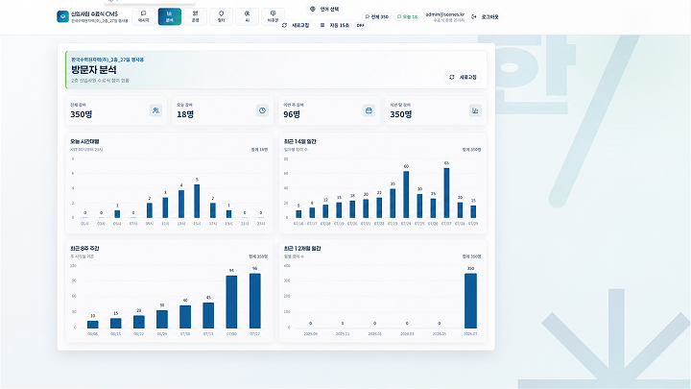Viewport: 691px width, 389px height.
Task: Open the 필터 filter tab
Action: pyautogui.click(x=222, y=16)
